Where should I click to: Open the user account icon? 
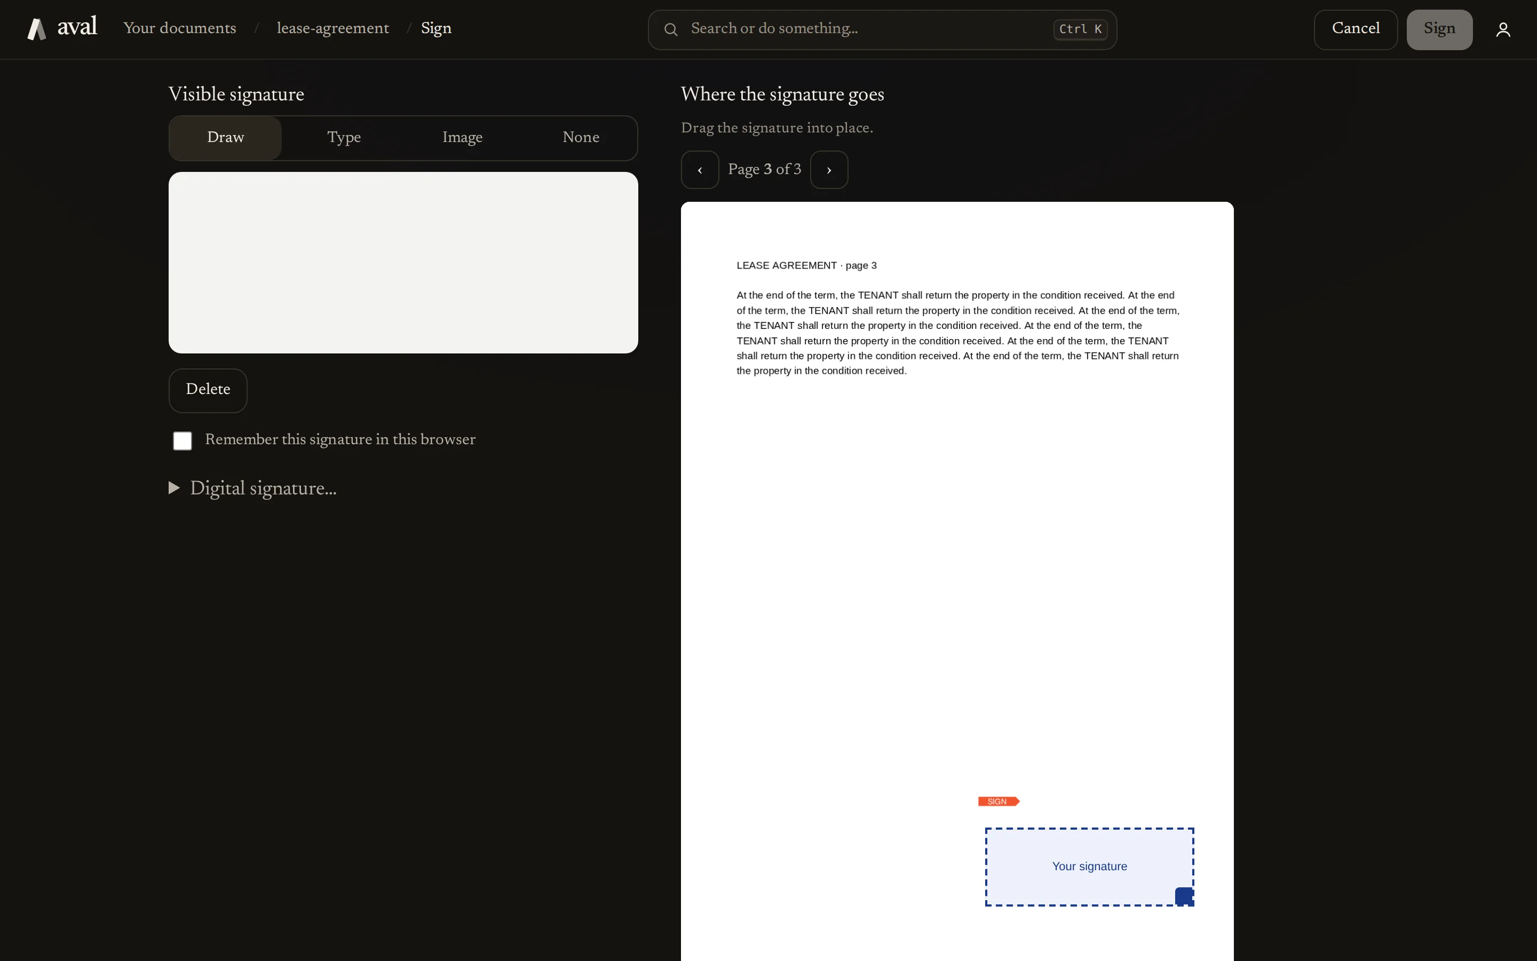tap(1503, 30)
